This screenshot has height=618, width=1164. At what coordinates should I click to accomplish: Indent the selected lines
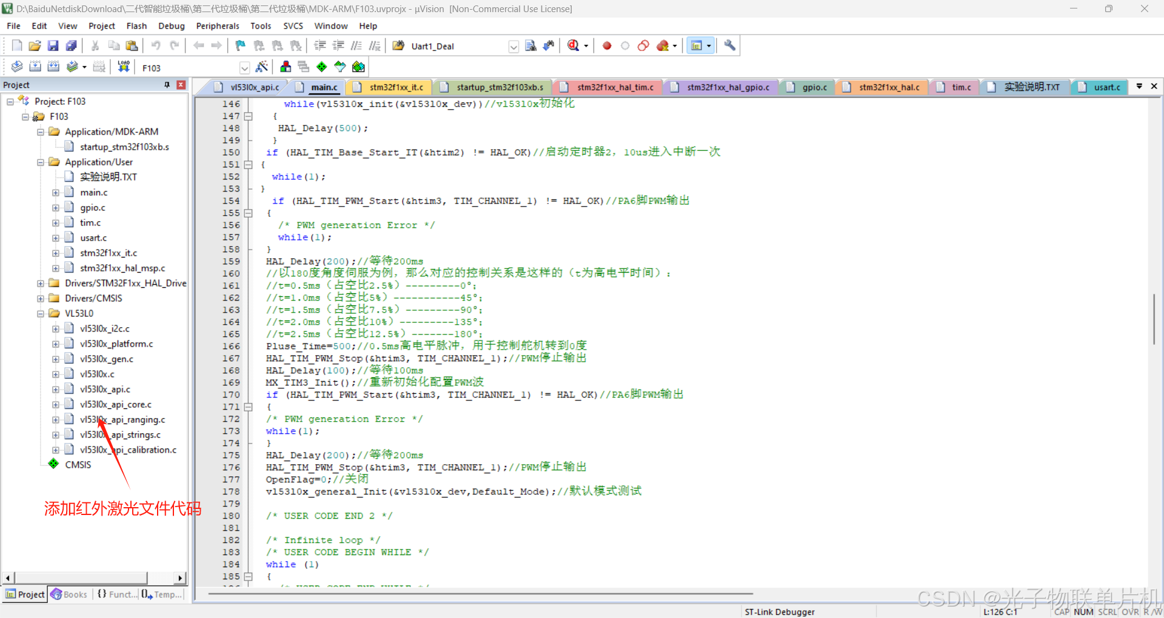pyautogui.click(x=320, y=46)
